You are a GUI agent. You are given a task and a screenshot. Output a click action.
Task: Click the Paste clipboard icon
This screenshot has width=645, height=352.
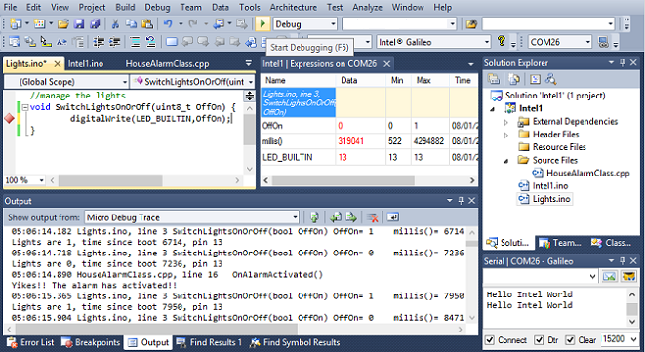click(x=146, y=24)
